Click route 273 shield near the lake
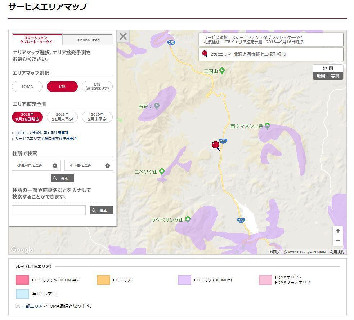This screenshot has width=354, height=320. tap(241, 220)
